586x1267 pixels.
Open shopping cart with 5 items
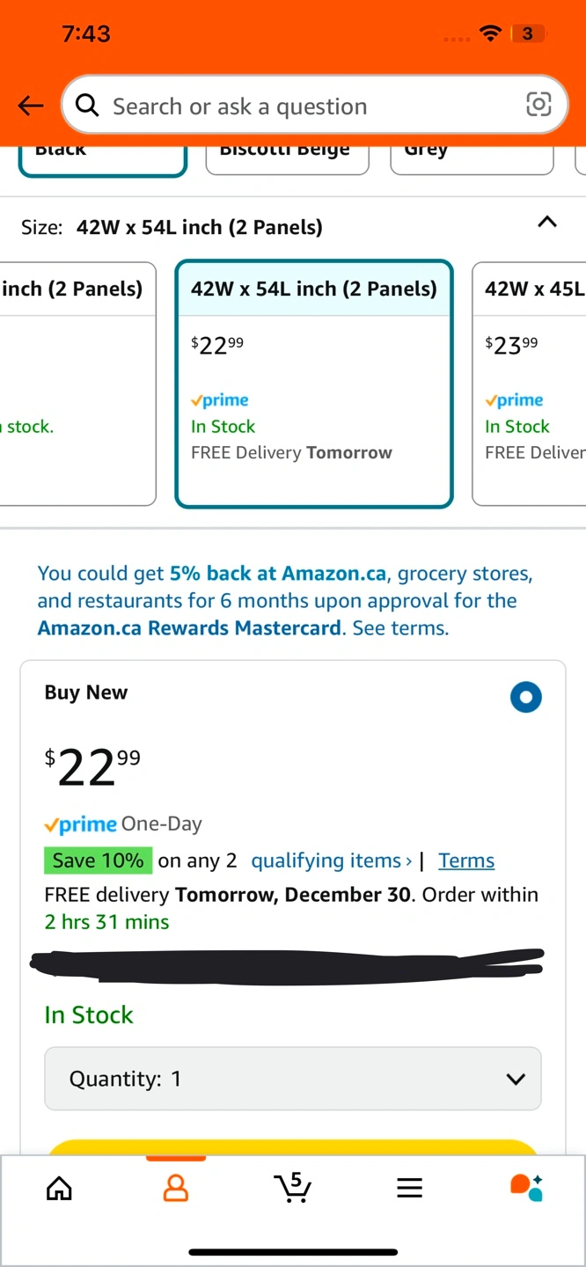pos(293,1188)
